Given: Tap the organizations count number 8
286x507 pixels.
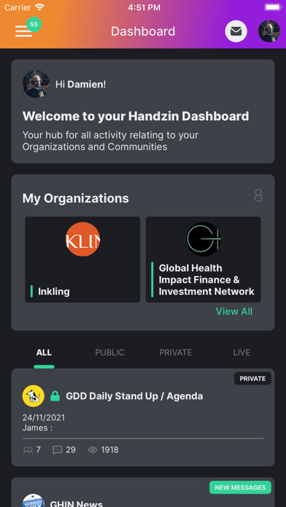Looking at the screenshot, I should (258, 196).
